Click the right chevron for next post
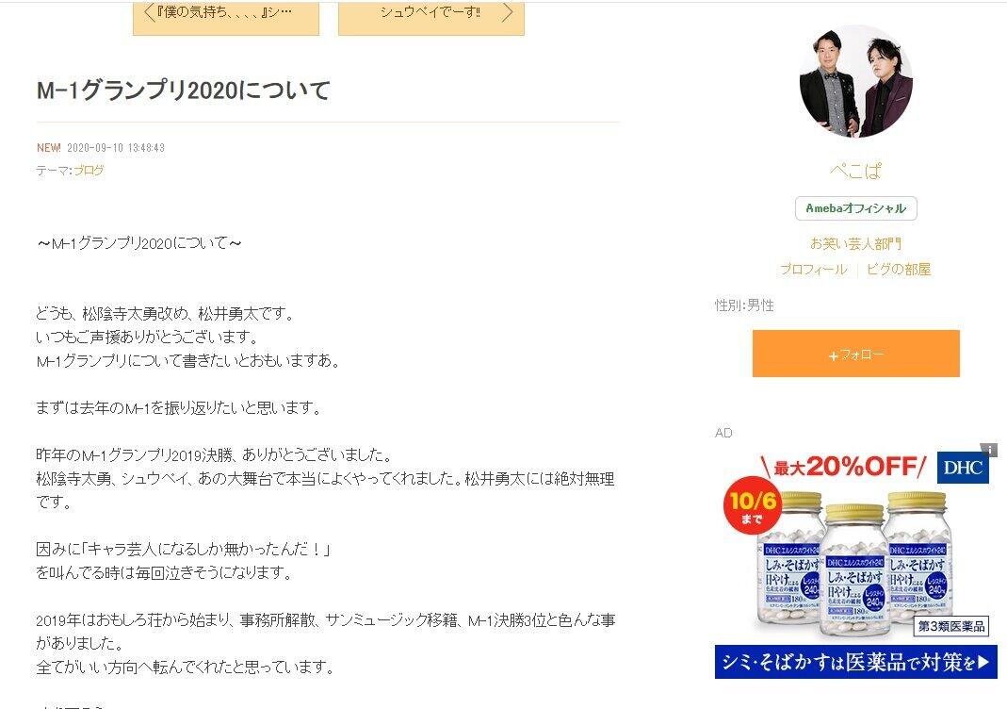 coord(508,12)
